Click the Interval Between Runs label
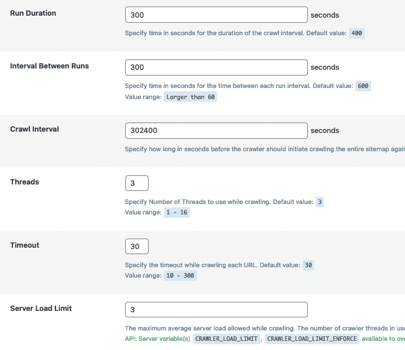 click(x=50, y=66)
